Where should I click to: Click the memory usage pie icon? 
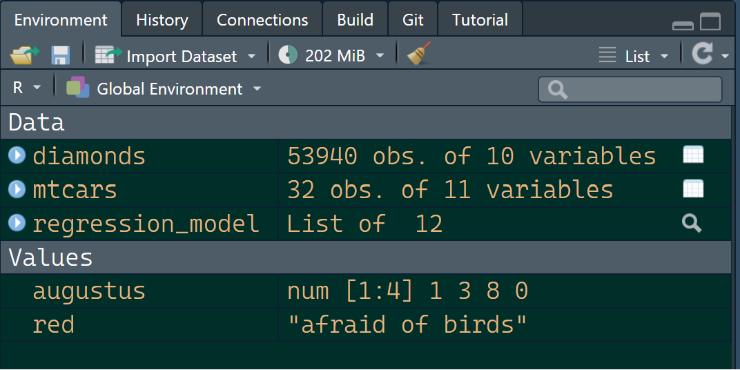pos(288,55)
